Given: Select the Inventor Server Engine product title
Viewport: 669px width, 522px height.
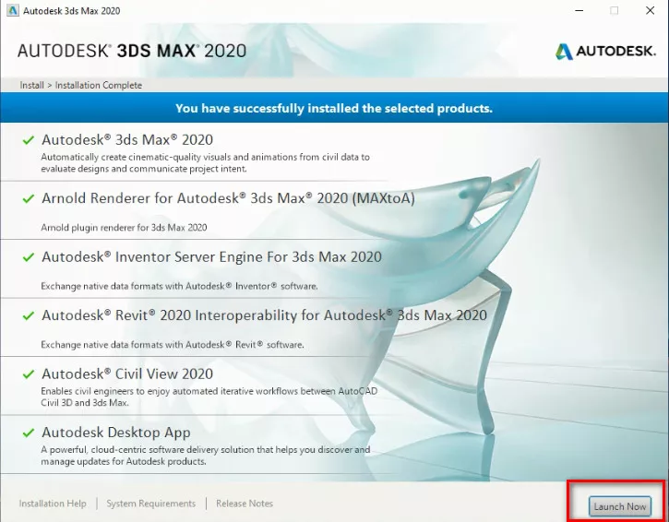Looking at the screenshot, I should tap(211, 256).
